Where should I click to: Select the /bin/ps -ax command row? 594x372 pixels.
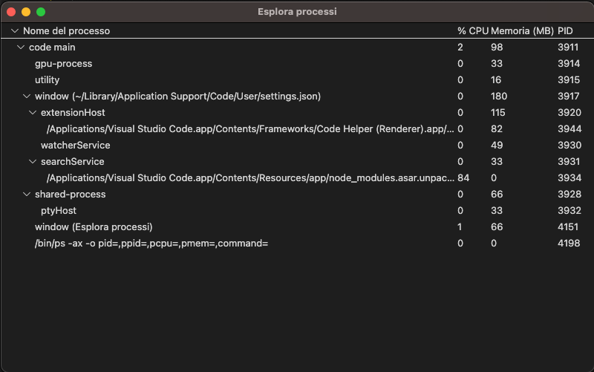[297, 244]
